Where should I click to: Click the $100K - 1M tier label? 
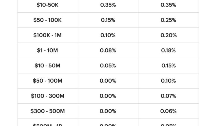coord(48,35)
